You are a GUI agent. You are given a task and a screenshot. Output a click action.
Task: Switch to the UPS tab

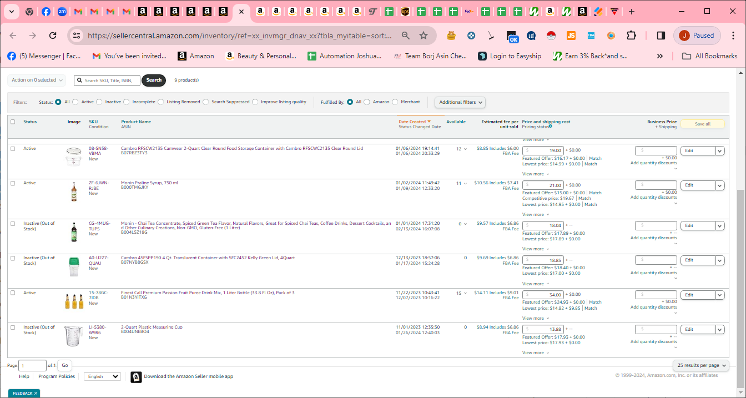coord(405,11)
